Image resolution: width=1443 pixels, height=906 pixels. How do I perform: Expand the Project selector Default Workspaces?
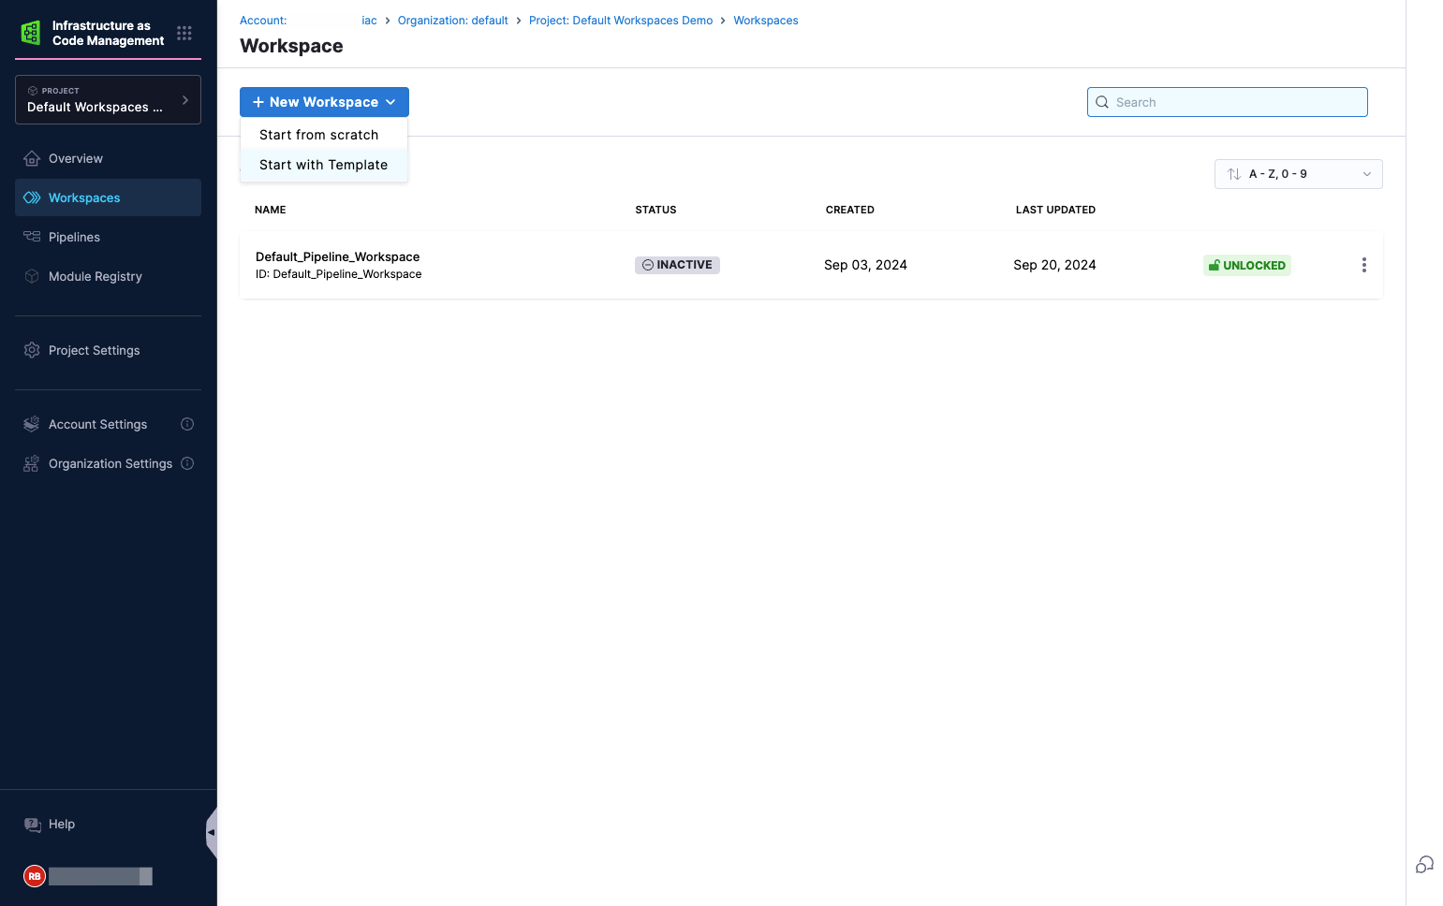(108, 99)
